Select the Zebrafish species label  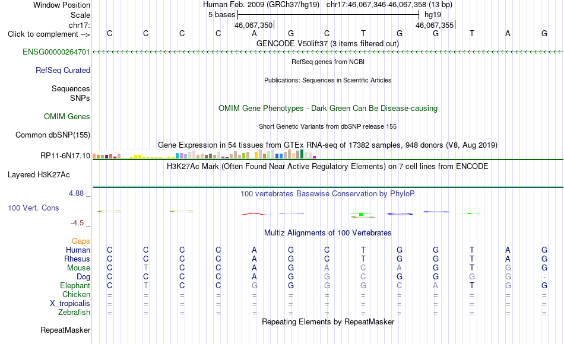pos(74,313)
